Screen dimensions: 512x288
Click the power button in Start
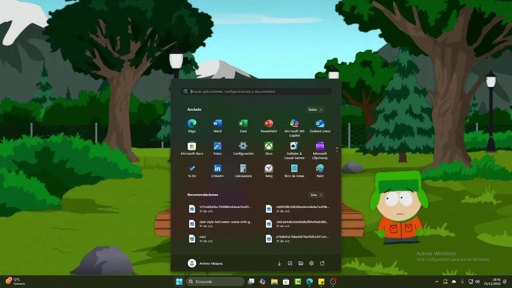pos(322,263)
